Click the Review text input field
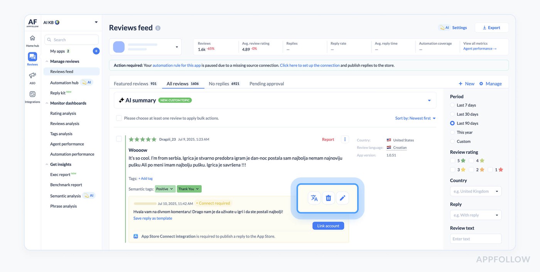540x272 pixels. point(476,239)
